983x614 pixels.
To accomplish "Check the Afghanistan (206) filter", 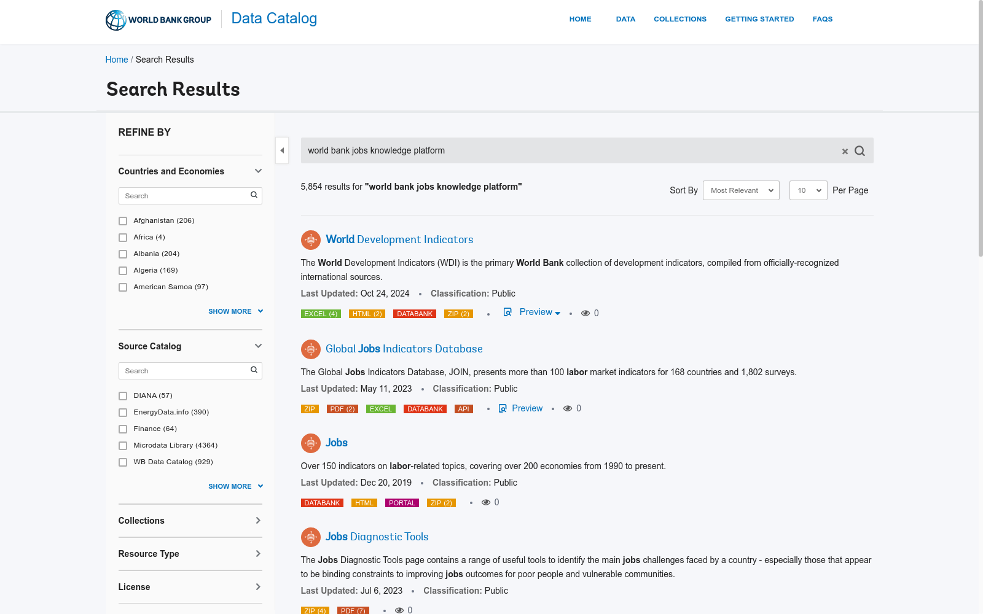I will click(x=123, y=221).
